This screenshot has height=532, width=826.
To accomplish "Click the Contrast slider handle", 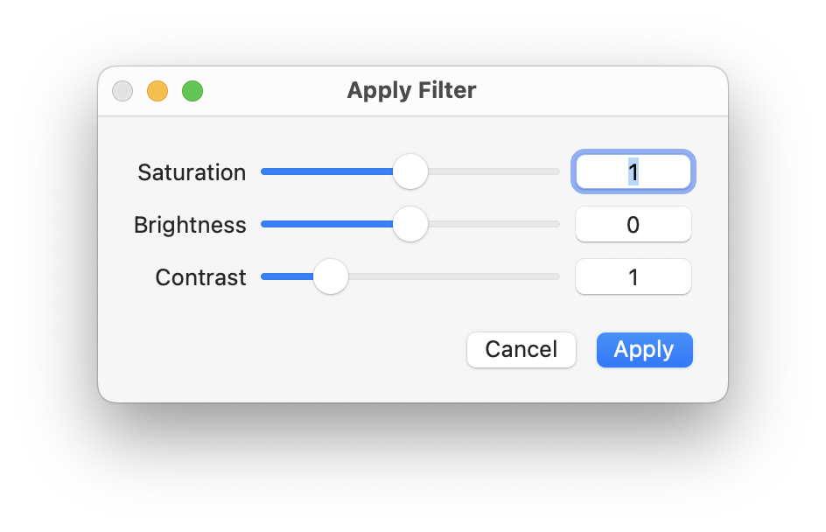I will click(331, 276).
